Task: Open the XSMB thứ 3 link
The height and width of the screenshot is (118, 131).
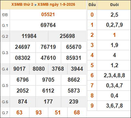Action: point(22,4)
